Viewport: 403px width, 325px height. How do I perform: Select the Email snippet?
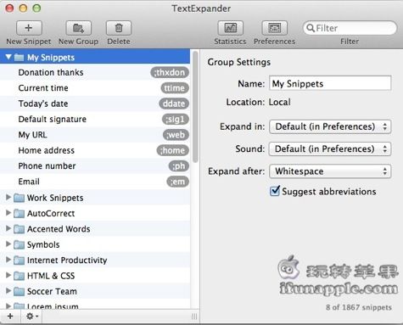[95, 182]
